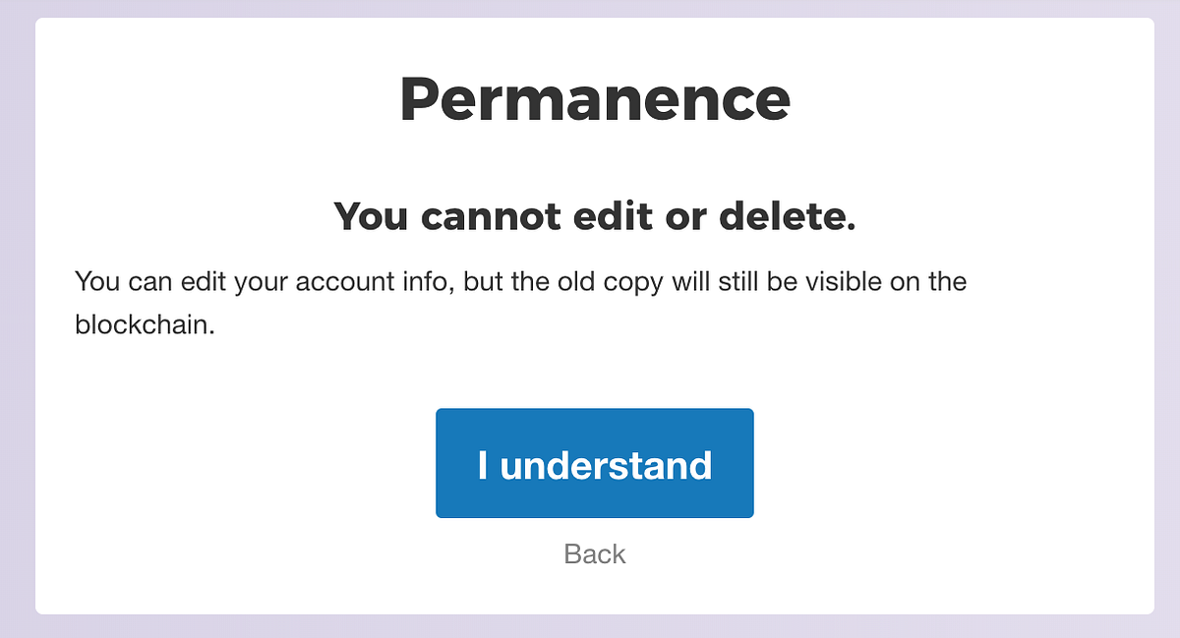The width and height of the screenshot is (1180, 638).
Task: Go back using the Back link
Action: point(595,553)
